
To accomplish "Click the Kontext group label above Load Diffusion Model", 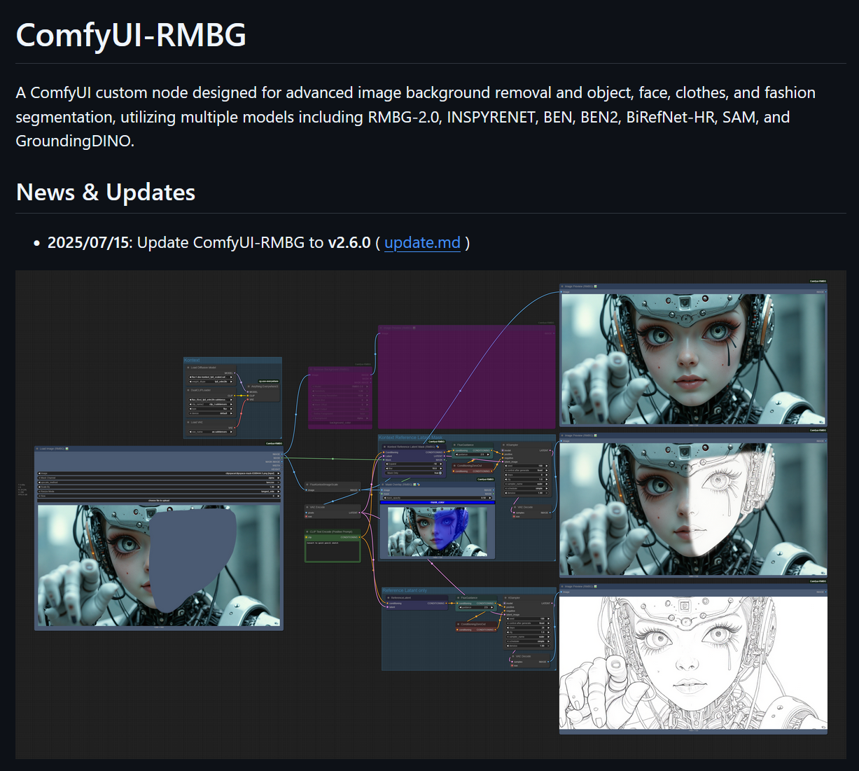I will 192,361.
